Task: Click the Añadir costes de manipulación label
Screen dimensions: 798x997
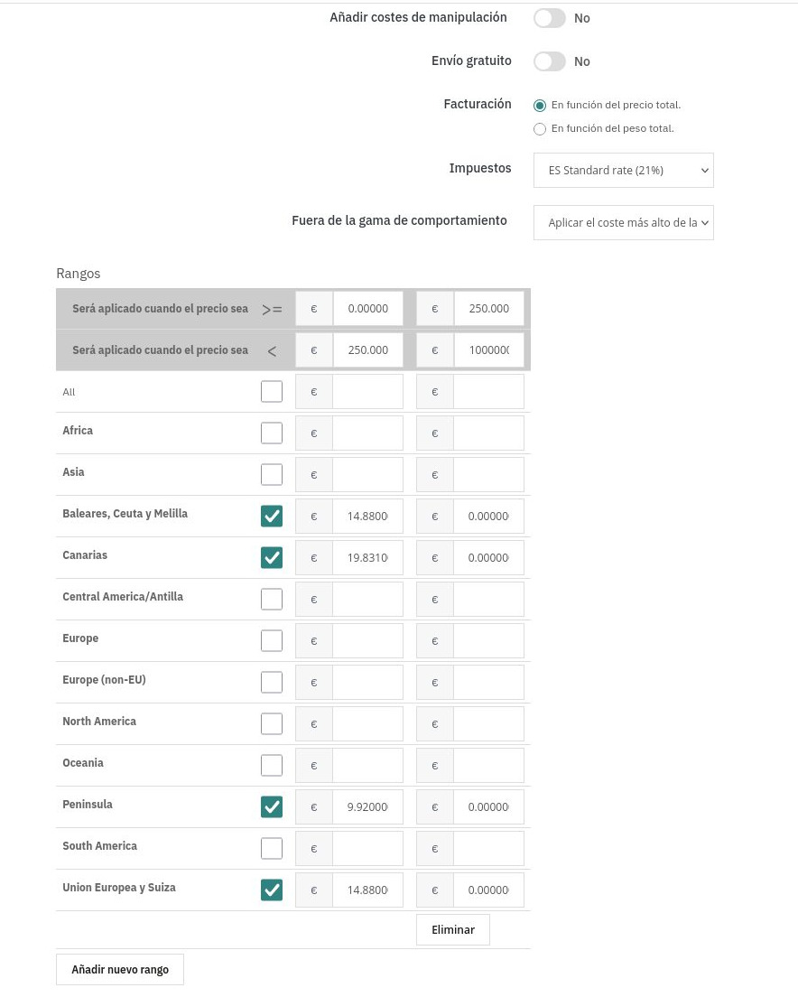Action: coord(418,17)
